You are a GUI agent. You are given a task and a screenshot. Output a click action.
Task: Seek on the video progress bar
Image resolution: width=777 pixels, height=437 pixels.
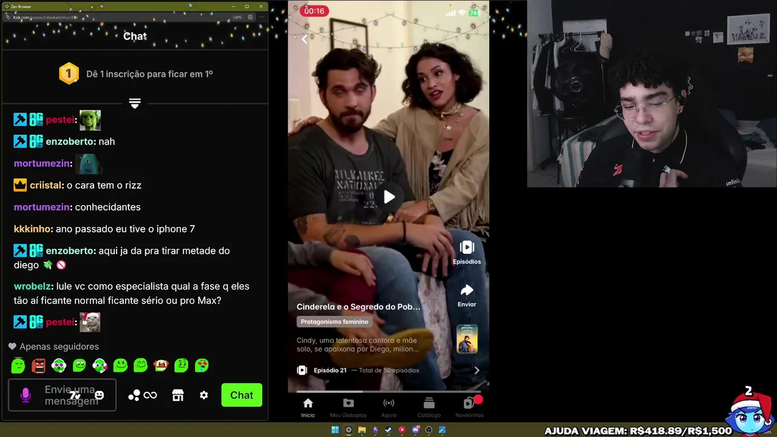point(388,391)
